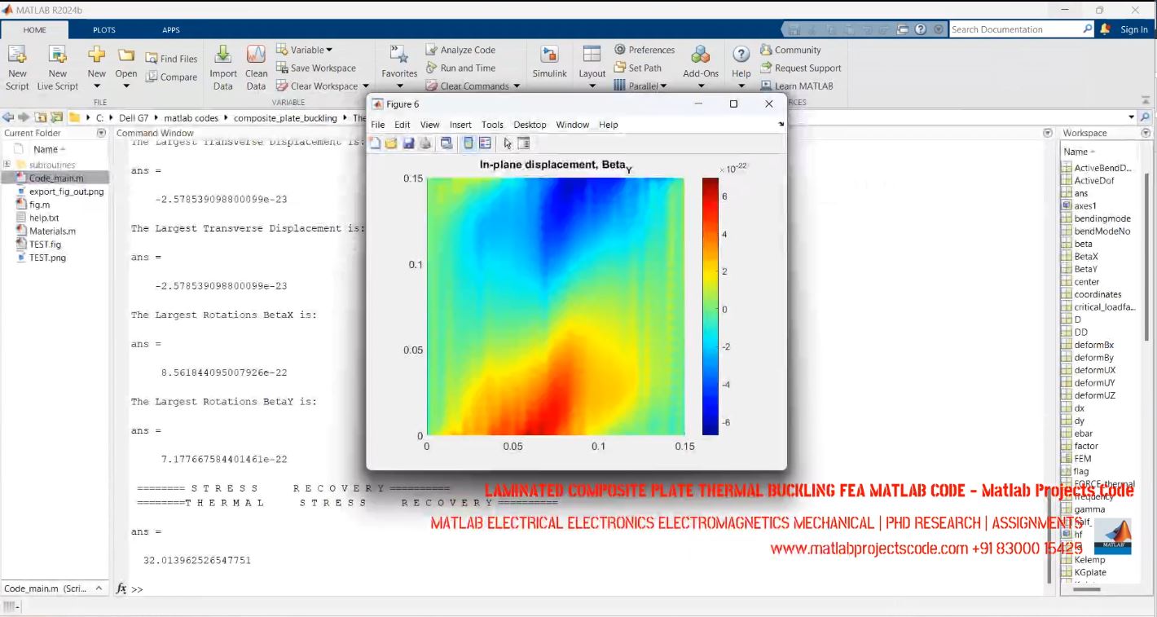Screen dimensions: 1157x617
Task: Click Learn MATLAB in Resources
Action: pyautogui.click(x=798, y=86)
